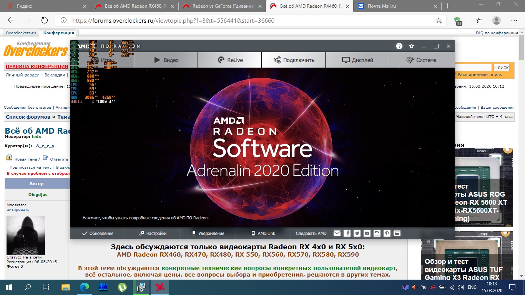Open the ASUS TUF Gaming X3 review thumbnail
525x295 pixels.
(467, 255)
